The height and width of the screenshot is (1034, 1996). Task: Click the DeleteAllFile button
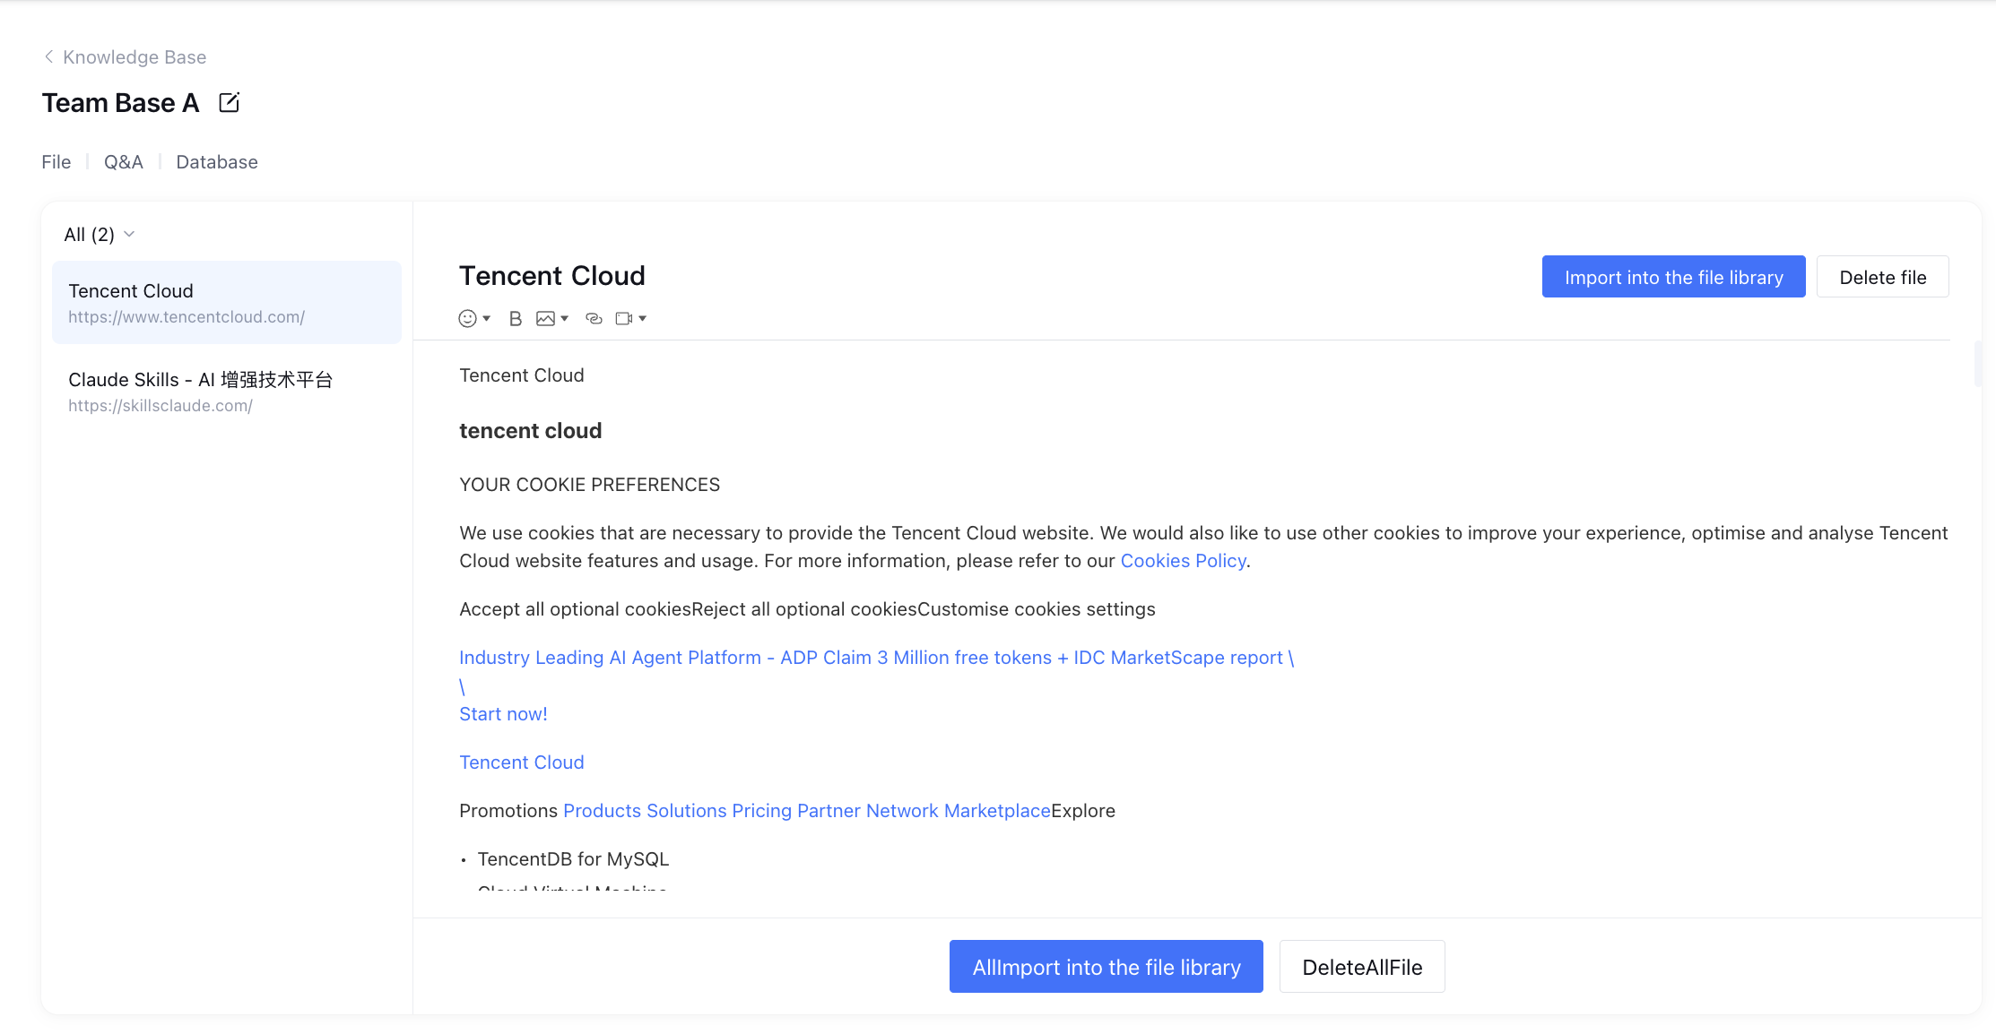coord(1361,967)
